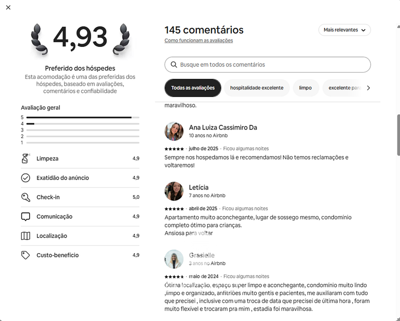Select the Todas as avaliações filter
The height and width of the screenshot is (321, 400).
pyautogui.click(x=193, y=88)
